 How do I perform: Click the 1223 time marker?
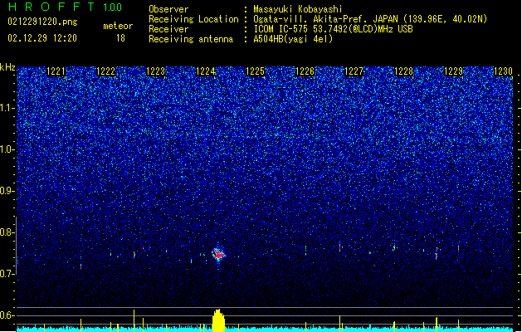(x=155, y=71)
